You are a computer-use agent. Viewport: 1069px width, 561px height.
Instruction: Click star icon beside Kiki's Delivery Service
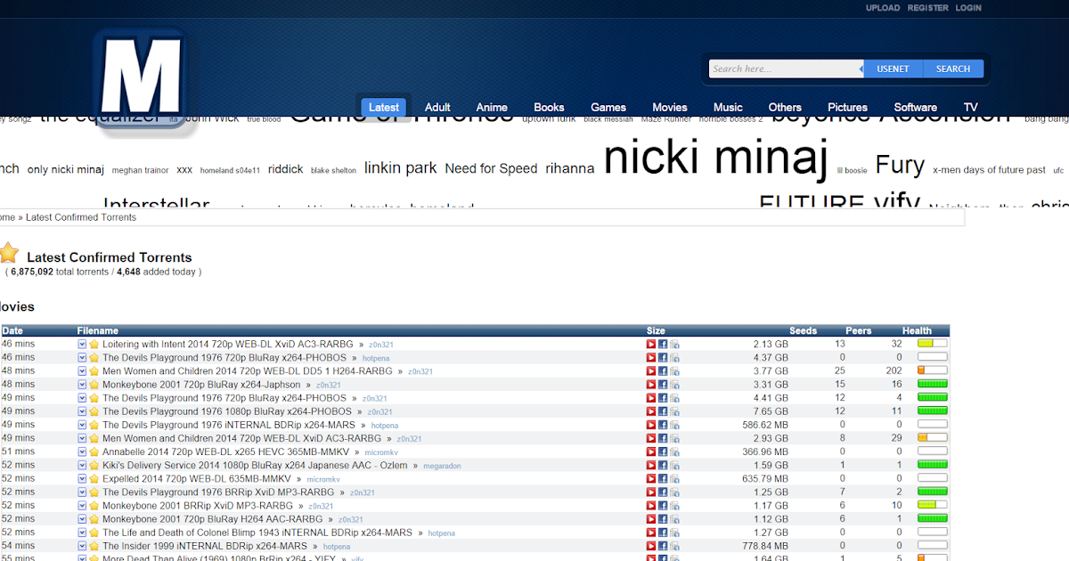(x=94, y=465)
